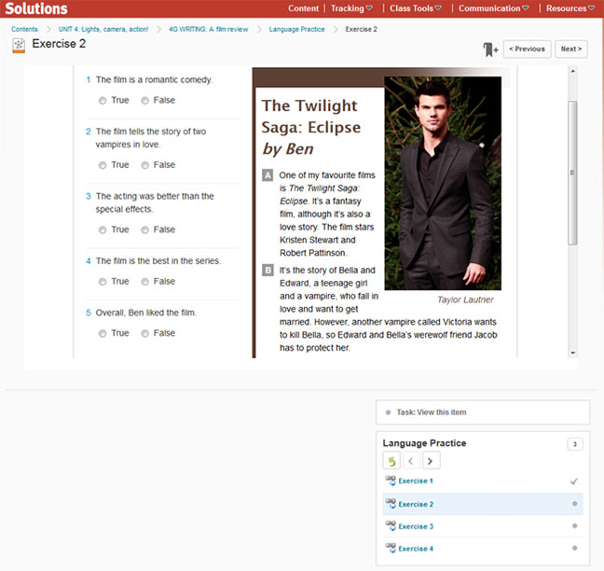Click the Next button
Image resolution: width=604 pixels, height=571 pixels.
tap(570, 49)
